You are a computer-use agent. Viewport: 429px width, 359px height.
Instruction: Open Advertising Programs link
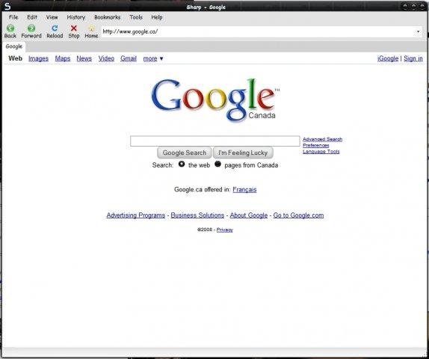[136, 215]
